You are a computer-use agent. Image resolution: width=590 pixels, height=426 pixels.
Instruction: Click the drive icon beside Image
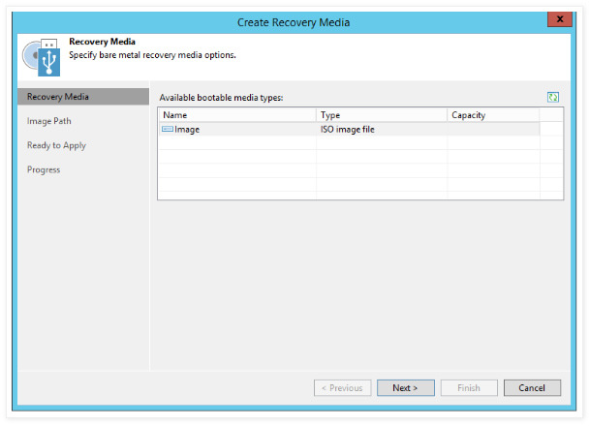168,129
